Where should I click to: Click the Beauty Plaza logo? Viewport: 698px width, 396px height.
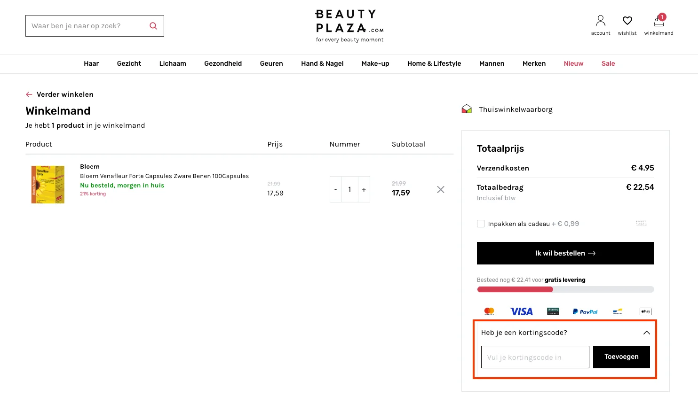349,26
